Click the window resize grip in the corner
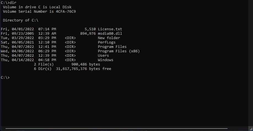 coord(251,129)
